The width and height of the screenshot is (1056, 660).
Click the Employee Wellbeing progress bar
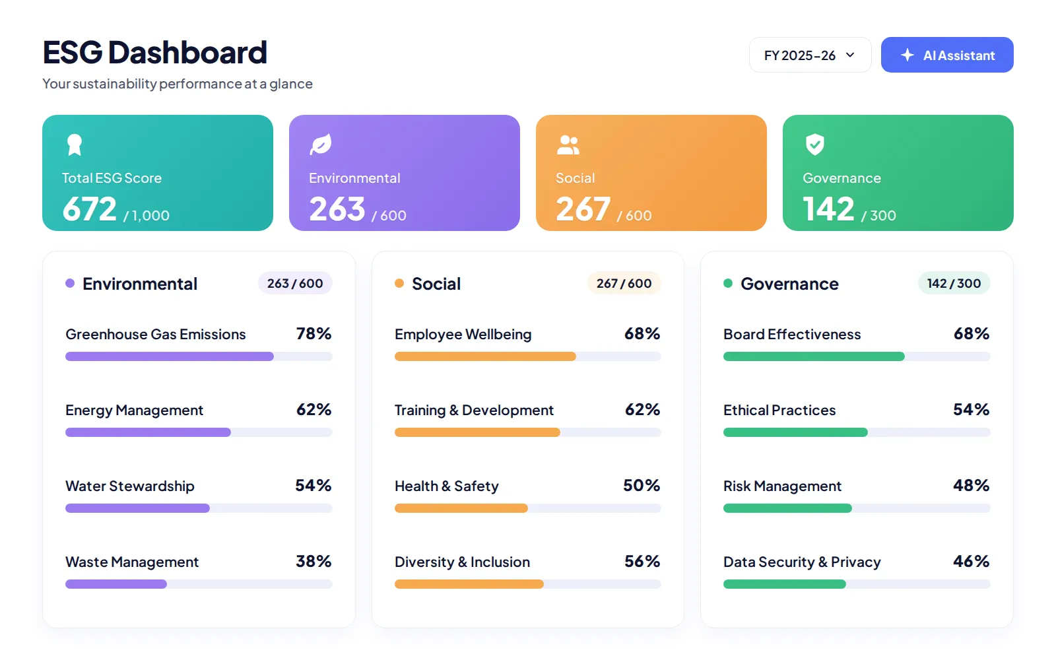(x=527, y=356)
